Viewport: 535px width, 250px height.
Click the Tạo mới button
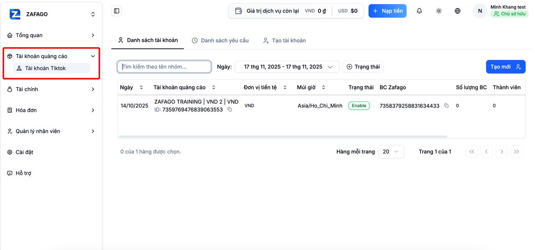[505, 67]
